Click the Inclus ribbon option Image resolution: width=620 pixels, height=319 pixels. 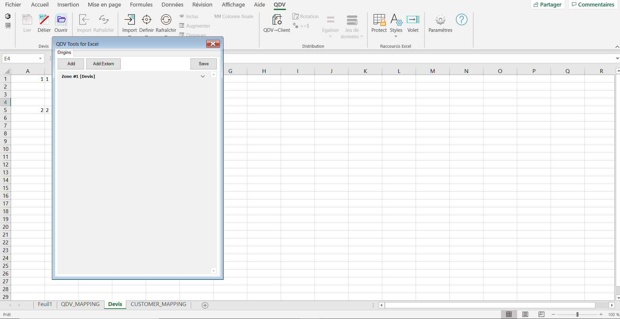click(x=189, y=17)
